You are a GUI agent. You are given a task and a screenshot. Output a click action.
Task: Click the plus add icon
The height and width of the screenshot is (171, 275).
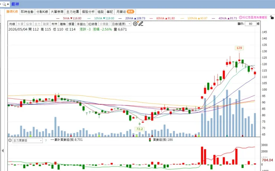(8, 4)
